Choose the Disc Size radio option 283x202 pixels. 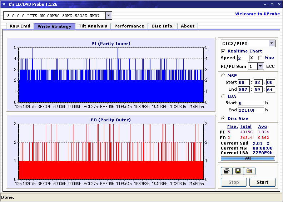(x=223, y=118)
